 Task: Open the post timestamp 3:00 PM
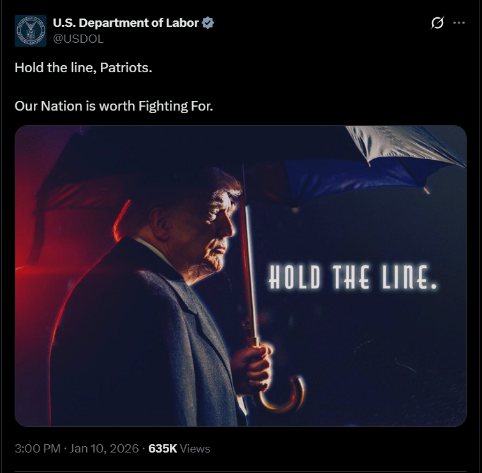pos(38,448)
